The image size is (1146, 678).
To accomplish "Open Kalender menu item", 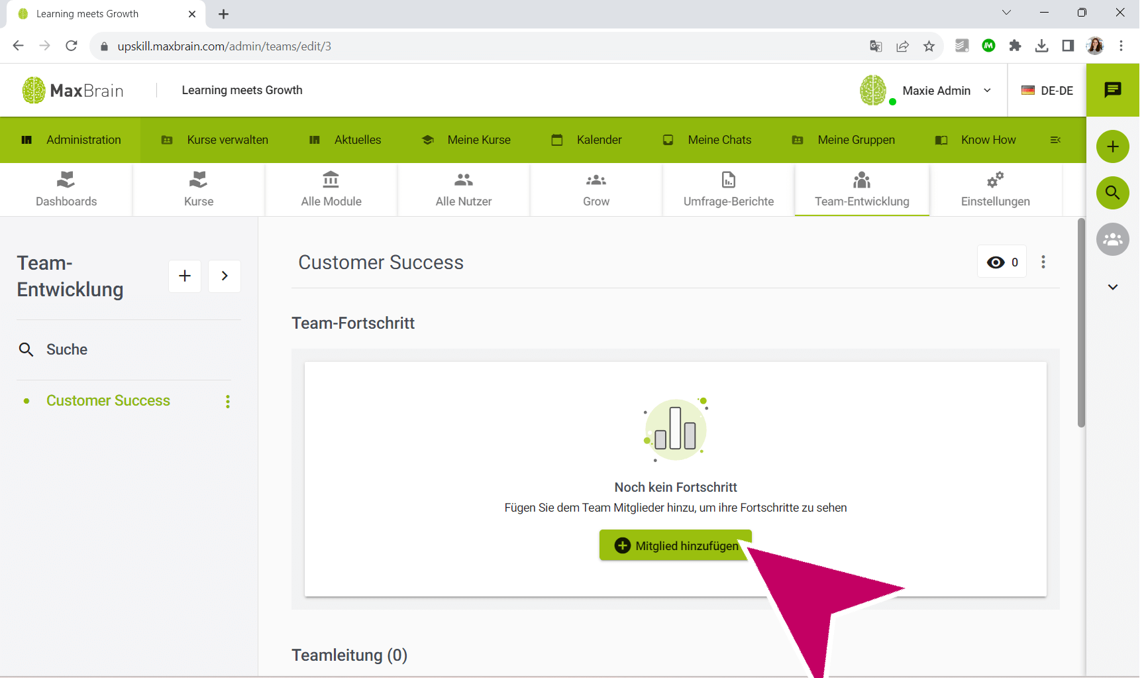I will 586,140.
